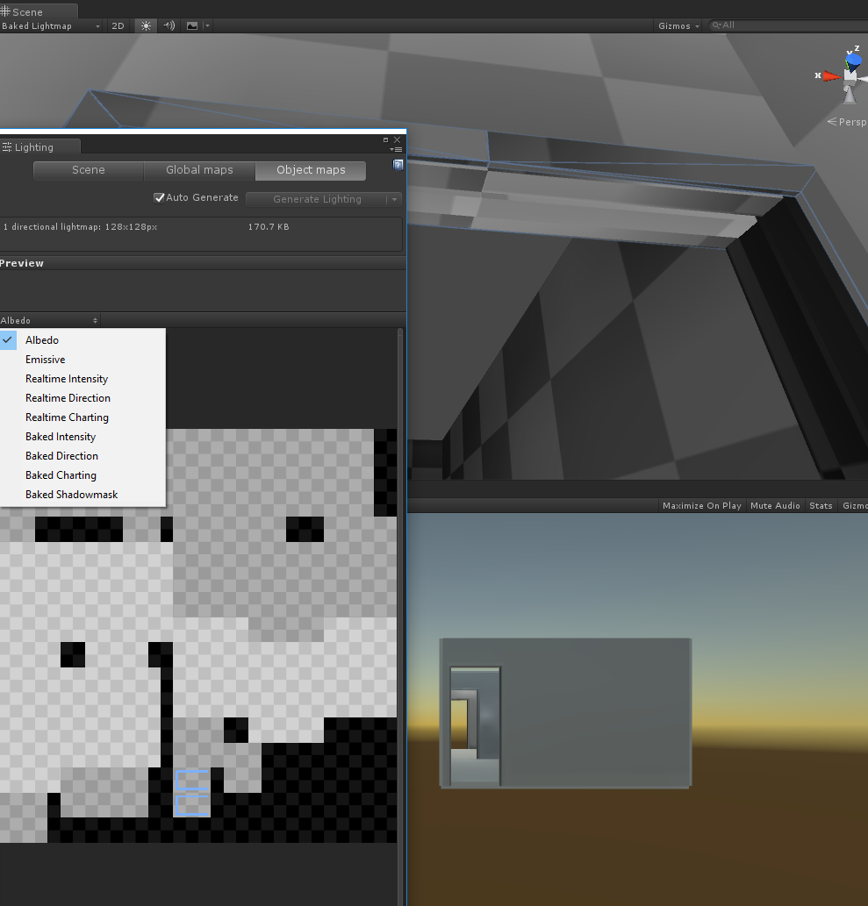This screenshot has height=906, width=868.
Task: Open Lighting help documentation icon
Action: [x=398, y=165]
